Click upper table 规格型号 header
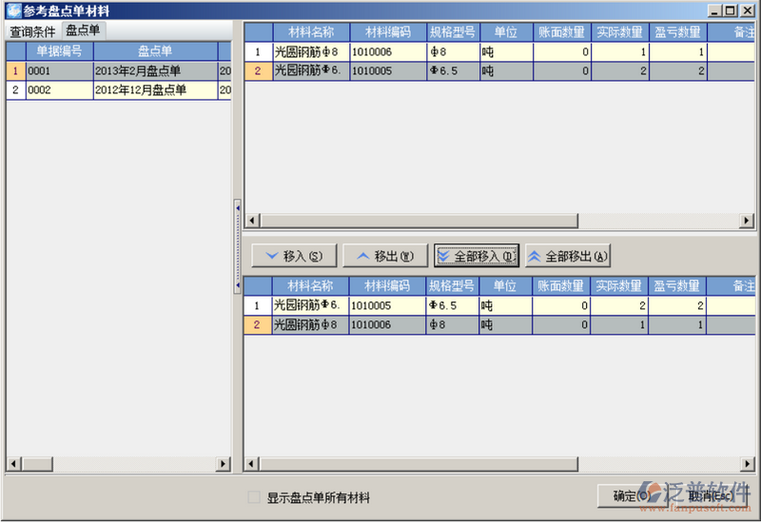761x523 pixels. click(453, 32)
